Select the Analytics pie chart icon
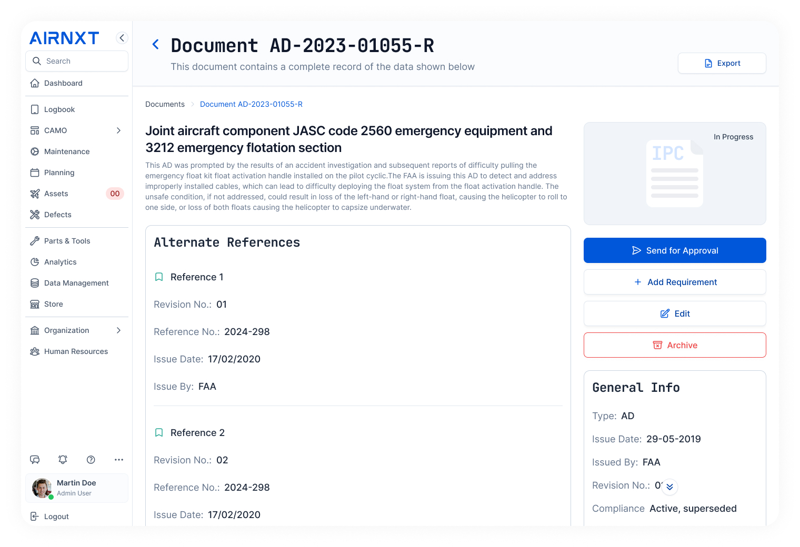 pyautogui.click(x=35, y=261)
